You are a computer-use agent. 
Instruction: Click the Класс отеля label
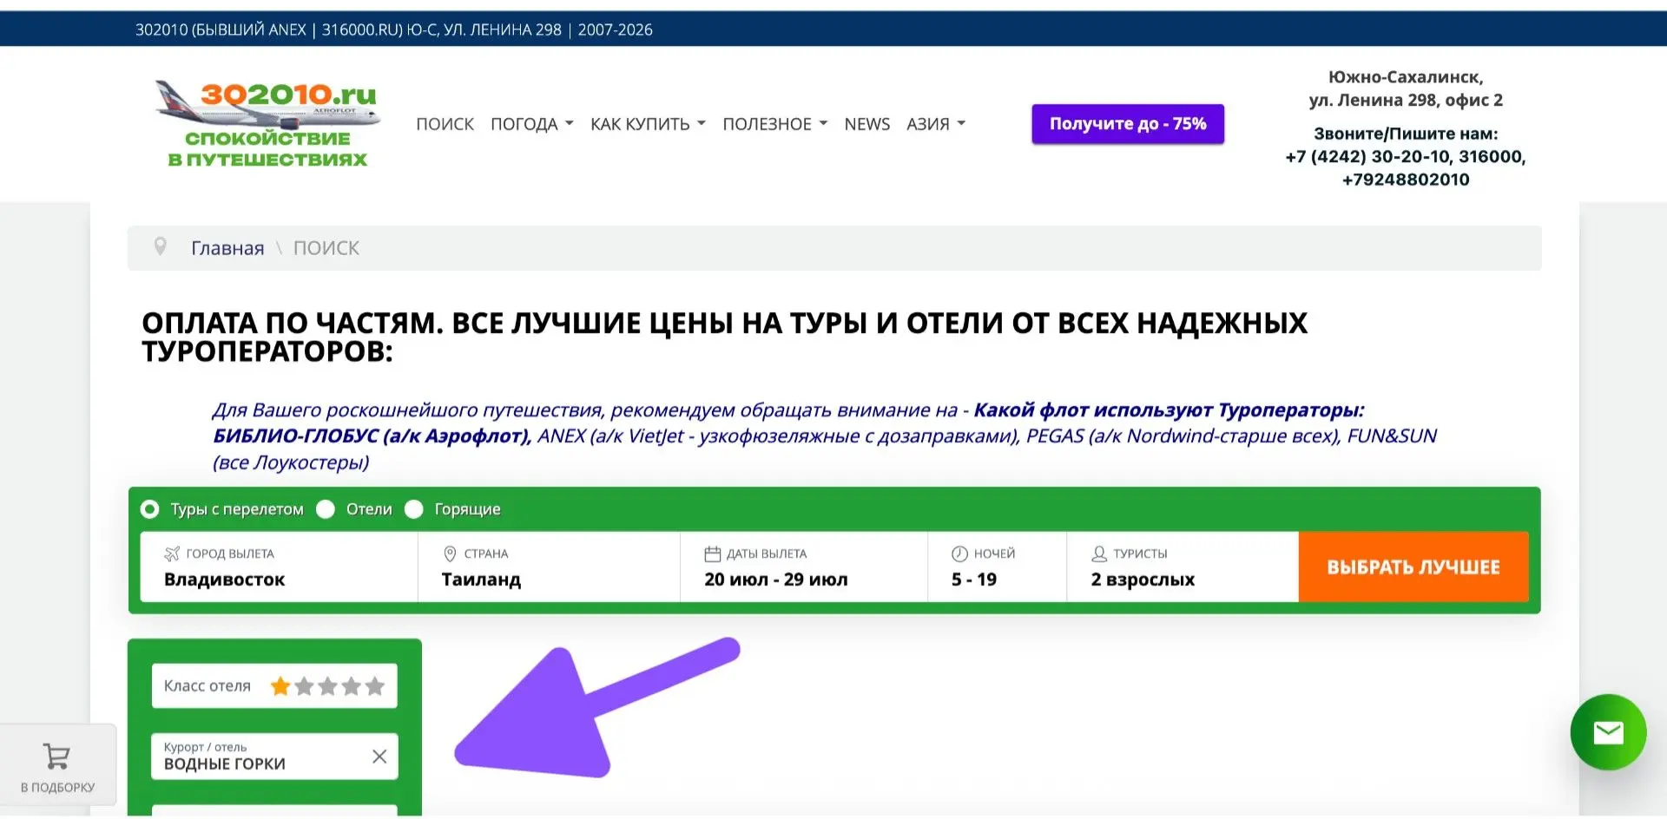(207, 686)
